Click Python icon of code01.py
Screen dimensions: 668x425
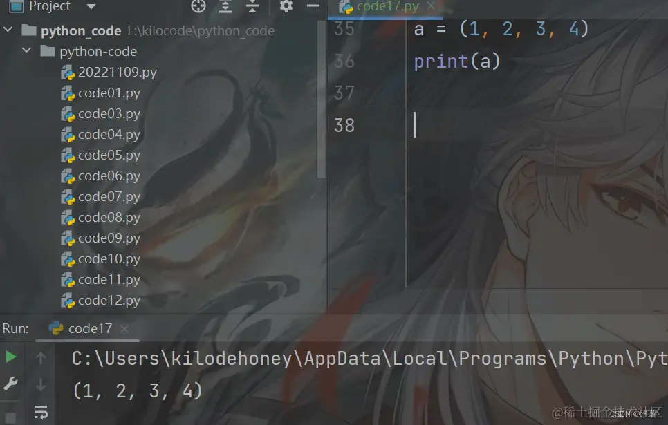tap(68, 93)
